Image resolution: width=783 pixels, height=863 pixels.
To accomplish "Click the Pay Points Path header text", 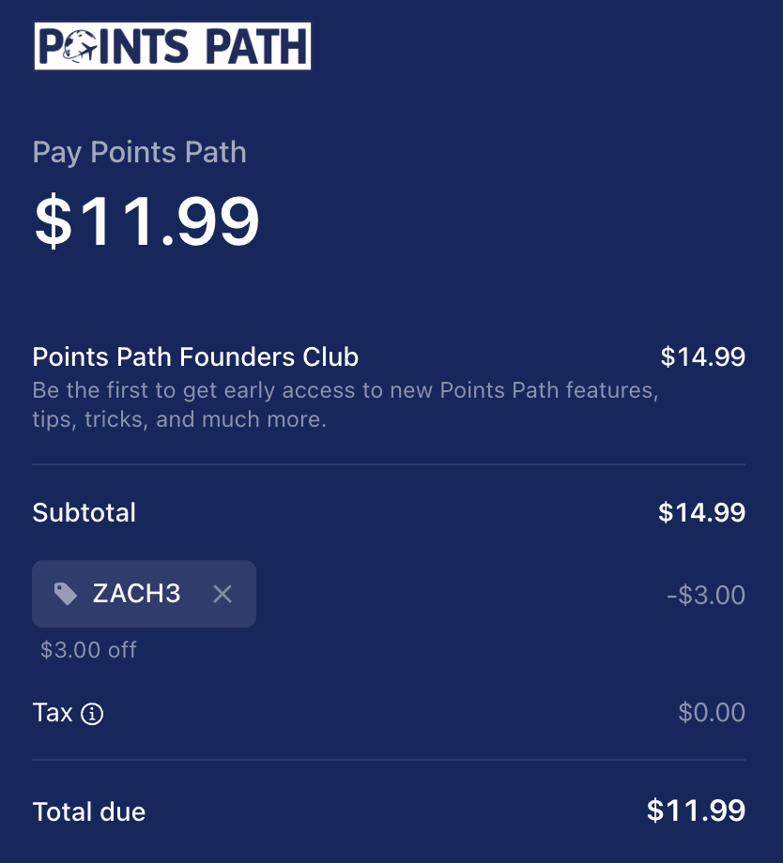I will pos(139,151).
